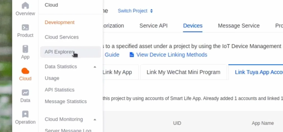
Task: Select the orange Cloud icon
Action: tap(25, 71)
